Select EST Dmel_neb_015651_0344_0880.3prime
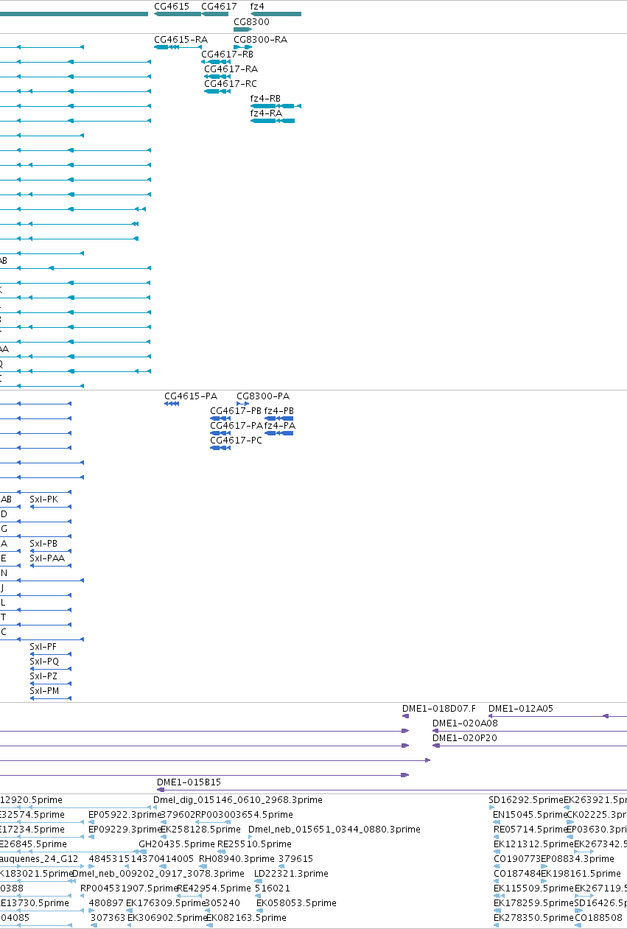The height and width of the screenshot is (929, 627). point(334,830)
